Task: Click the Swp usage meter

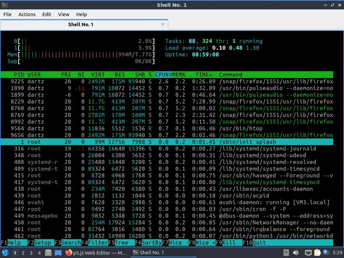Action: pyautogui.click(x=81, y=61)
